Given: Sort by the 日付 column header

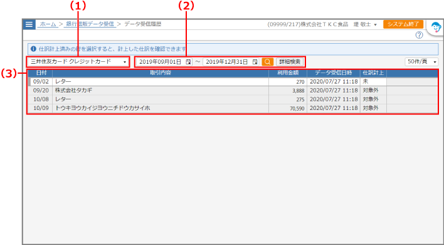Looking at the screenshot, I should click(41, 73).
